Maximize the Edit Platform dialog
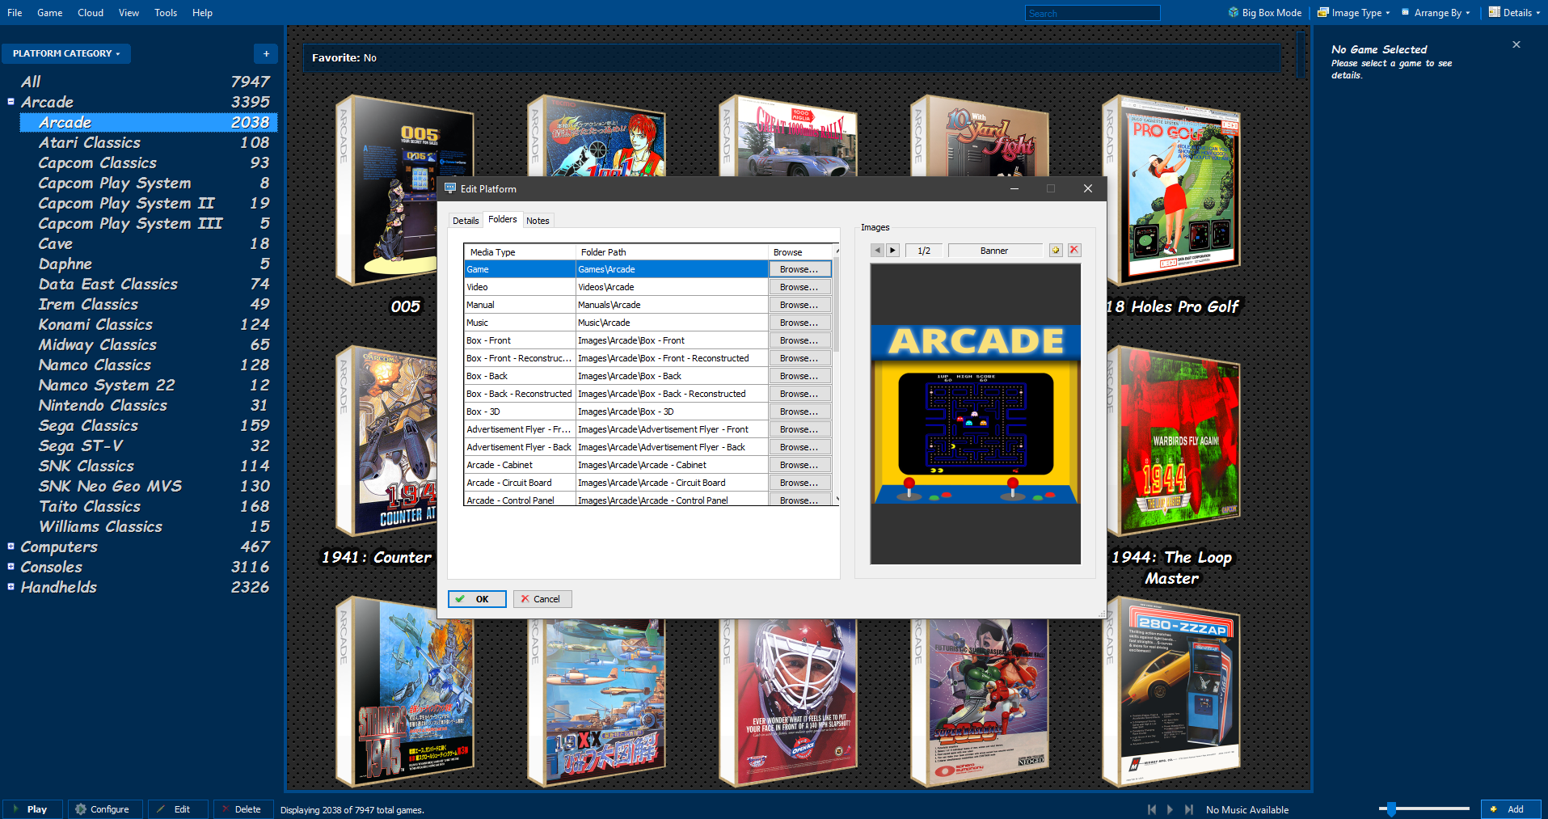This screenshot has height=819, width=1548. [x=1051, y=188]
